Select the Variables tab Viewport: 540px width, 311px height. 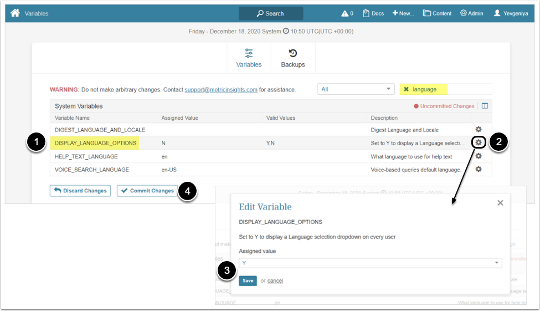pyautogui.click(x=249, y=58)
